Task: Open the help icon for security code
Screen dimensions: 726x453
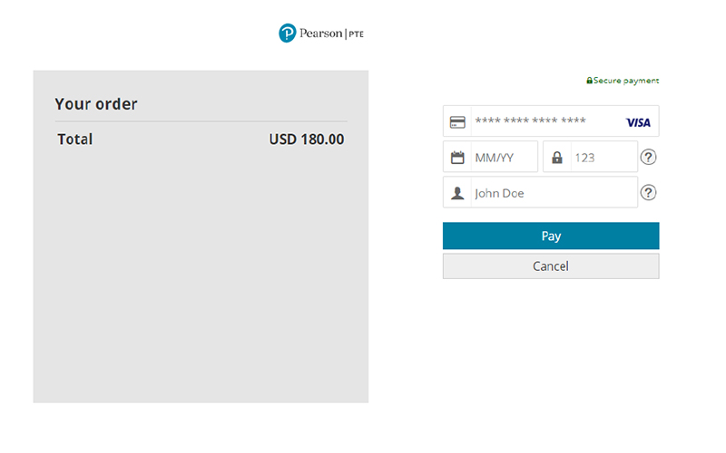Action: (648, 157)
